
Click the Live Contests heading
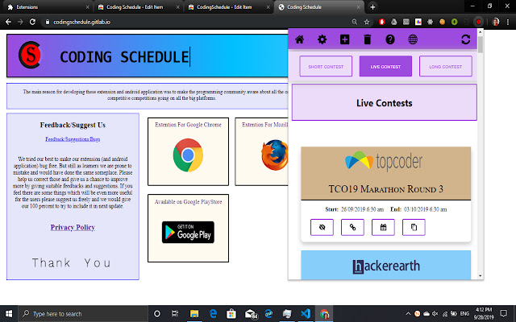384,103
